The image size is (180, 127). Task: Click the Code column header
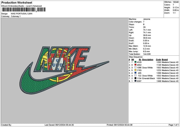(158, 60)
